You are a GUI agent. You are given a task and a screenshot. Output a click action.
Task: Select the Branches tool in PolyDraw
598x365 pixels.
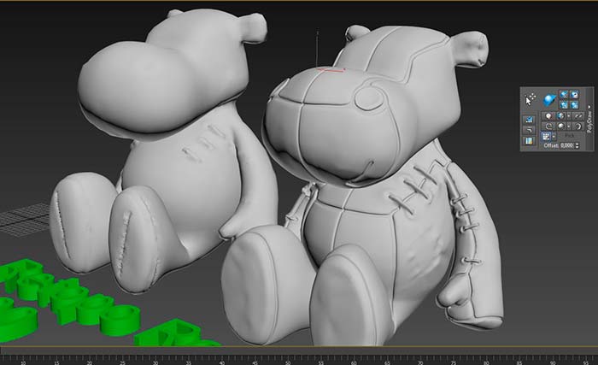(577, 126)
